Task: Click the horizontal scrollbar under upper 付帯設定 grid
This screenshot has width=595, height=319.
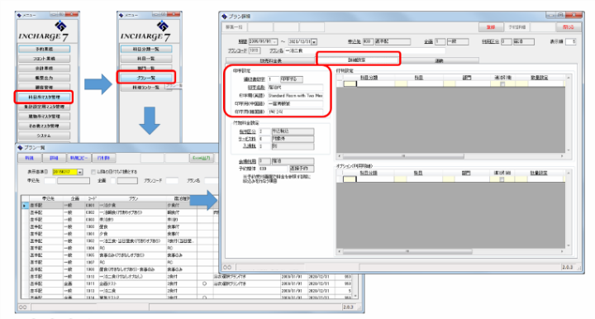Action: coord(450,156)
